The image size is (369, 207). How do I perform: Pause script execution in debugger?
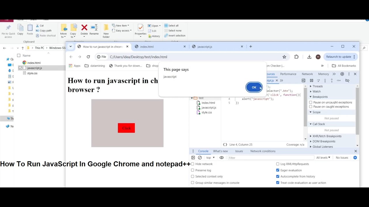[x=311, y=80]
